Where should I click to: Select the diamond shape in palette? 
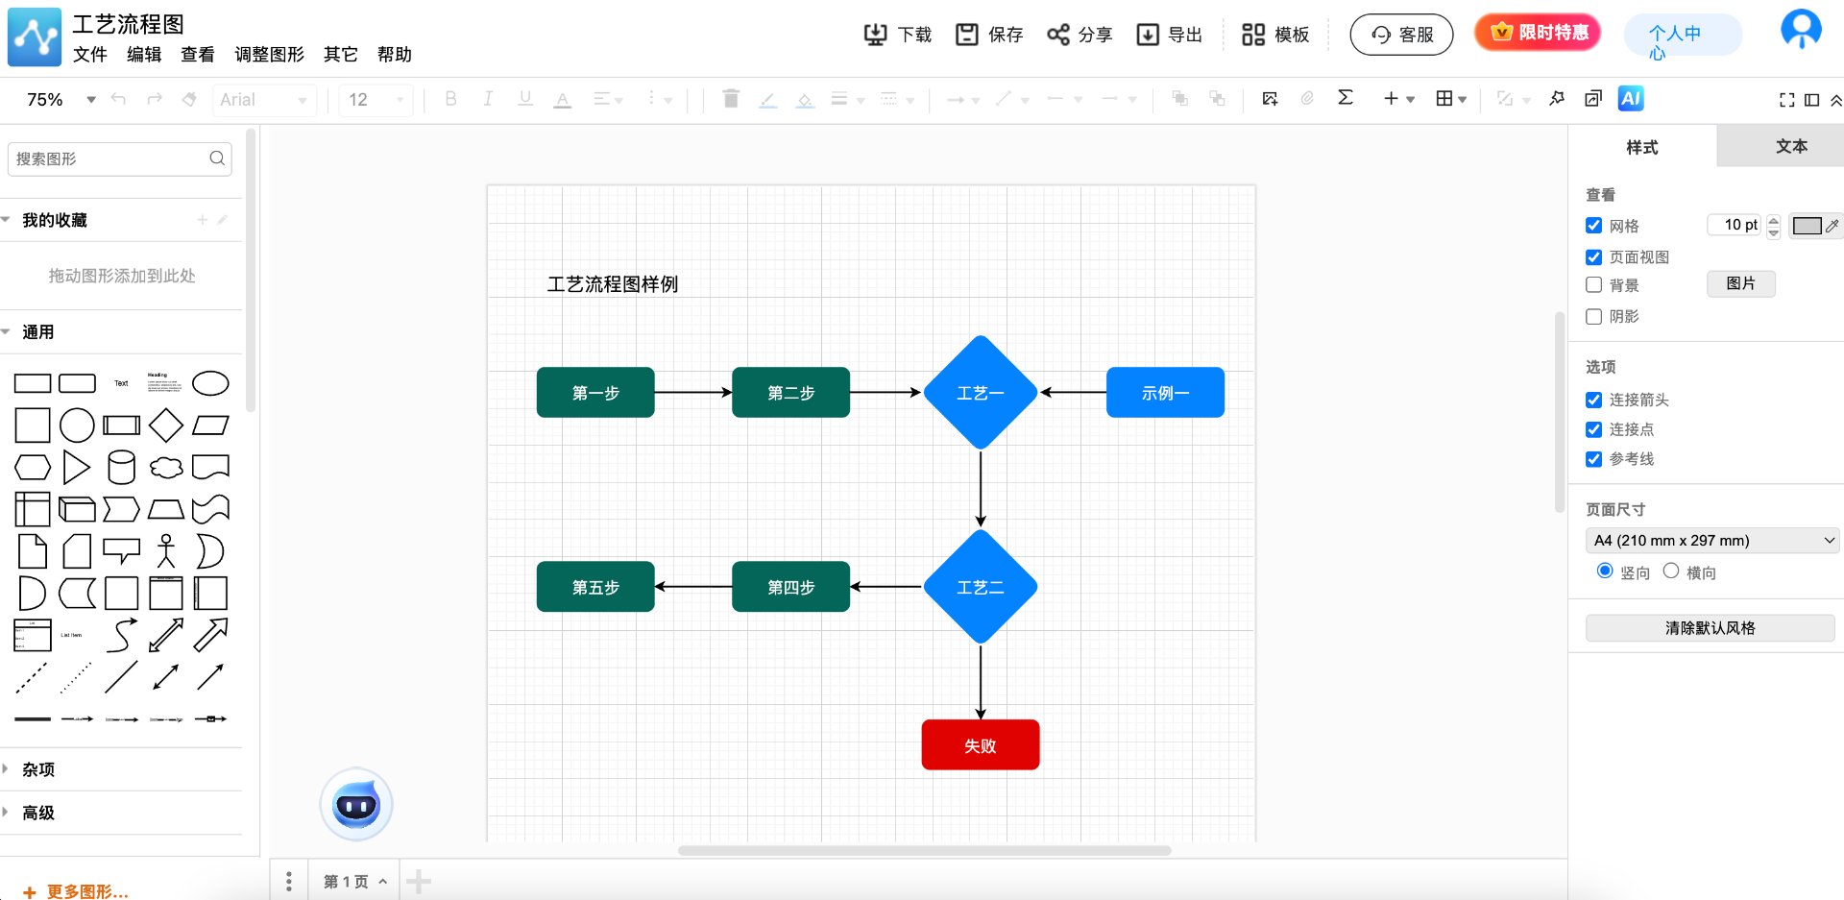coord(166,425)
